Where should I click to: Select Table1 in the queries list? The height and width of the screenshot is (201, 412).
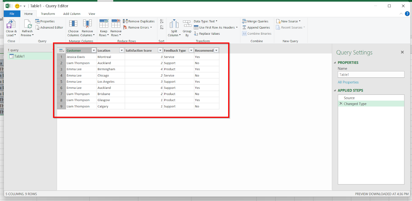pos(30,56)
